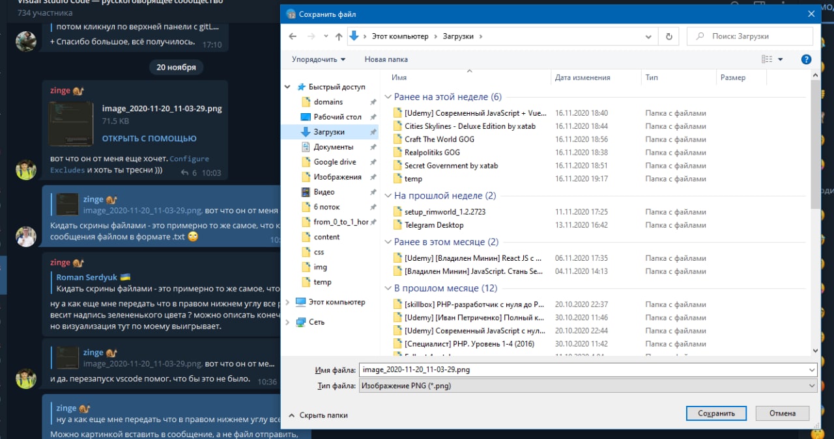Image resolution: width=834 pixels, height=439 pixels.
Task: Click the file list vertical scrollbar
Action: (x=815, y=143)
